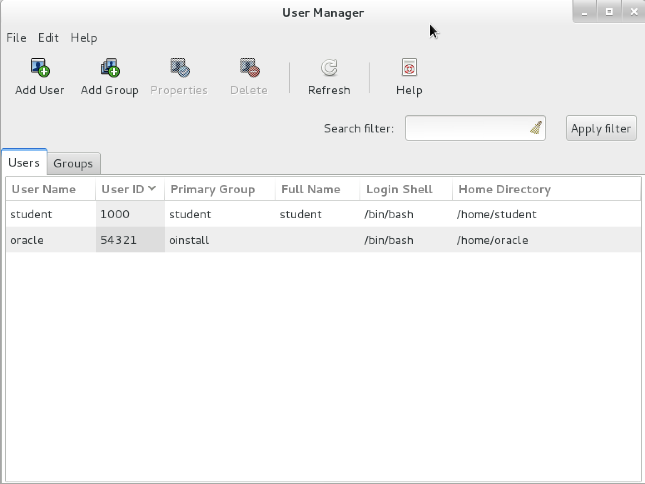Sort by Primary Group column header
This screenshot has width=645, height=484.
pos(220,189)
